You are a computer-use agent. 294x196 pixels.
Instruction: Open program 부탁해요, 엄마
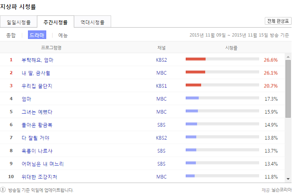(37, 60)
